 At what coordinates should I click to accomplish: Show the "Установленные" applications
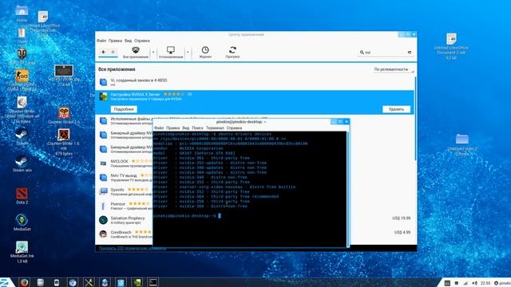(170, 52)
